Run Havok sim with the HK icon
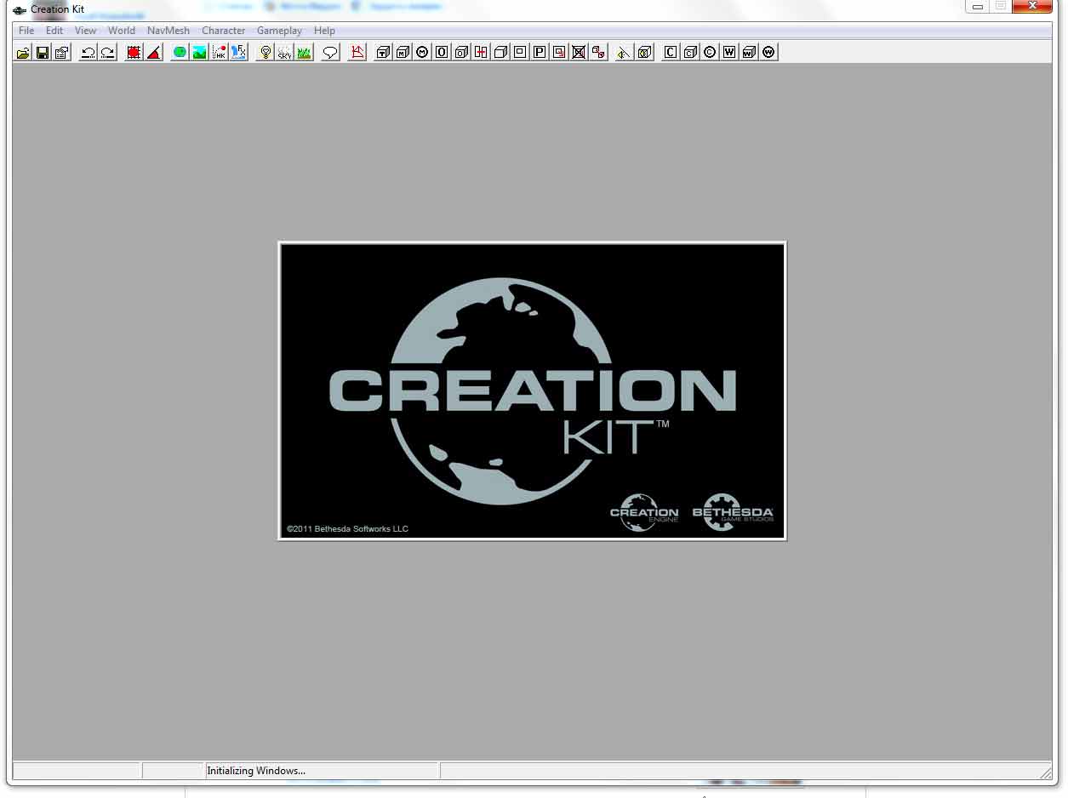 pyautogui.click(x=219, y=53)
